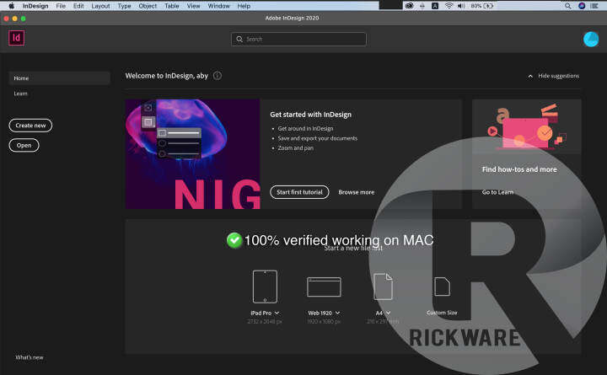Click the Create new button

tap(30, 126)
